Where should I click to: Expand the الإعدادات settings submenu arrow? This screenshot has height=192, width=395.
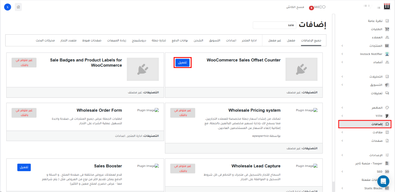pyautogui.click(x=342, y=155)
